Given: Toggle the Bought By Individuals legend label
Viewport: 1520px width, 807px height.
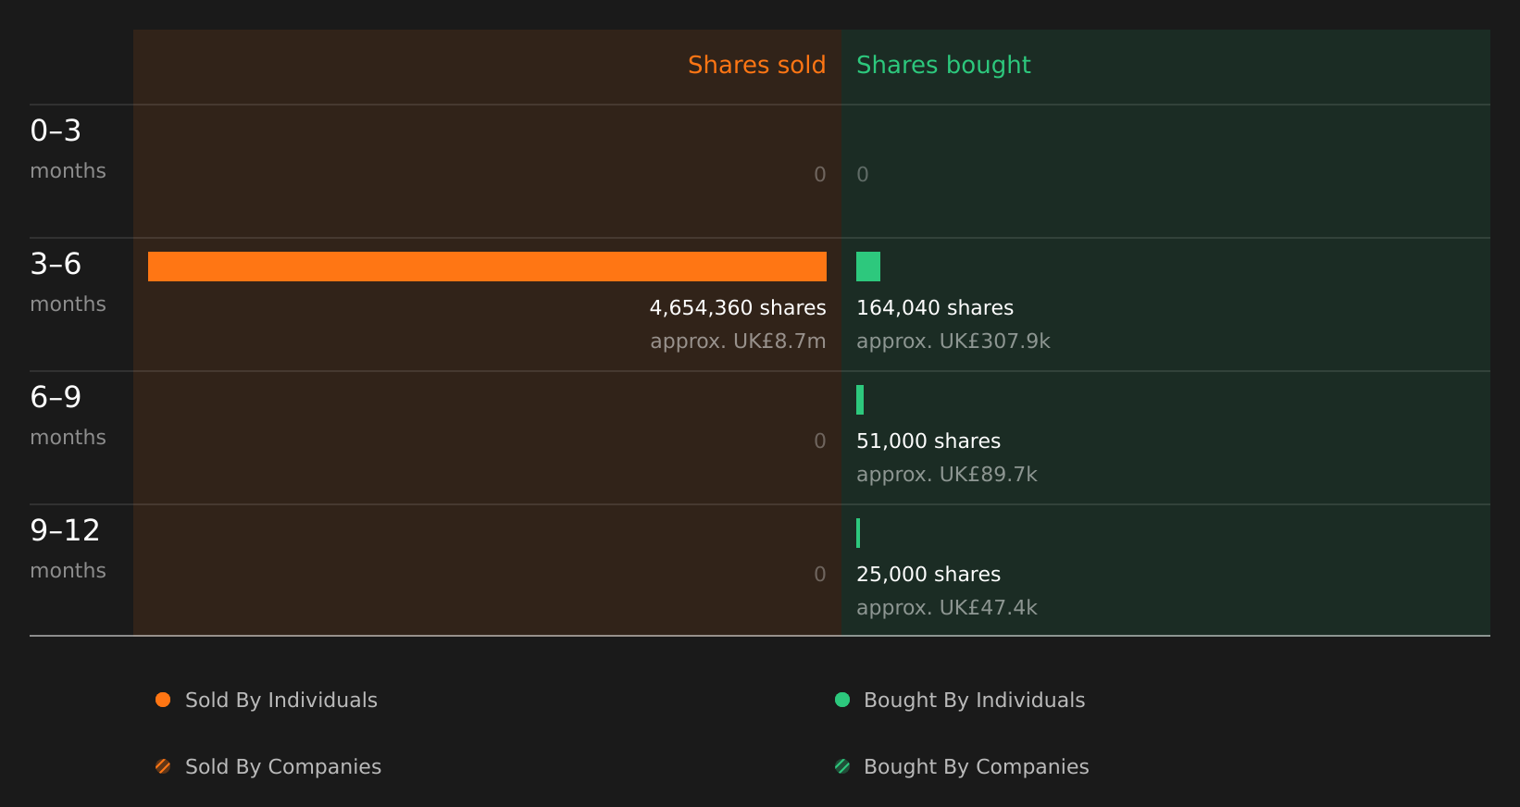Looking at the screenshot, I should coord(974,701).
